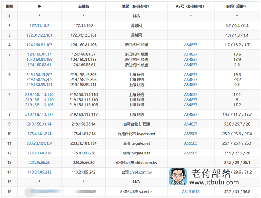Viewport: 261px width, 198px height.
Task: Open IP link 124.160.82.61
Action: click(x=39, y=64)
